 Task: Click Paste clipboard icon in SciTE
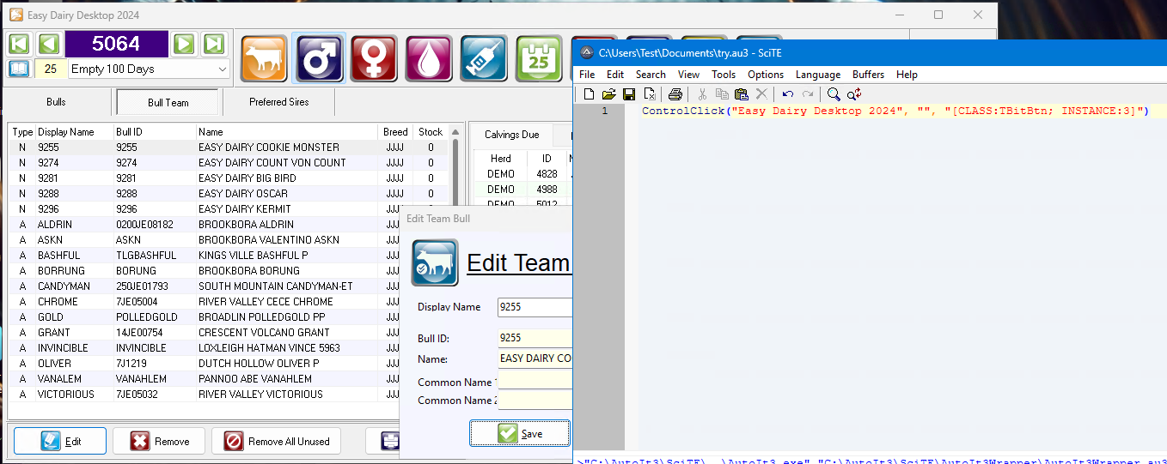tap(742, 94)
